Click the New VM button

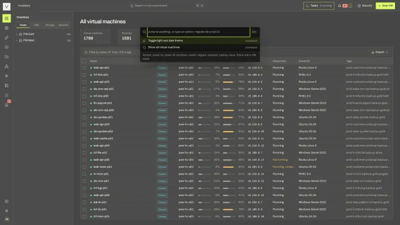[x=385, y=6]
